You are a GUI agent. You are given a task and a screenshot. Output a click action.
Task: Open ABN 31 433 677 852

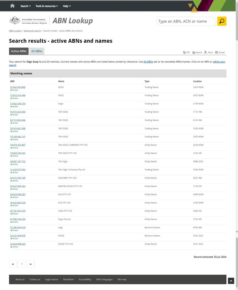pyautogui.click(x=18, y=169)
